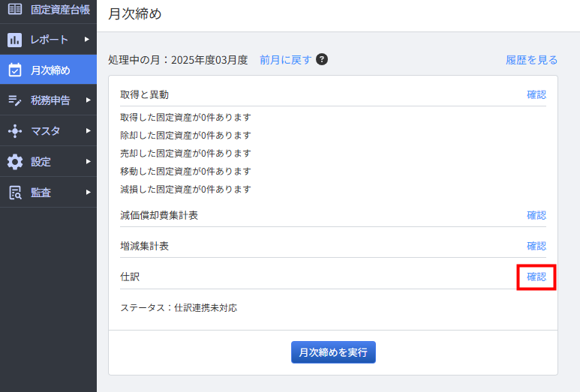Click the fixed asset ledger book icon

(15, 10)
